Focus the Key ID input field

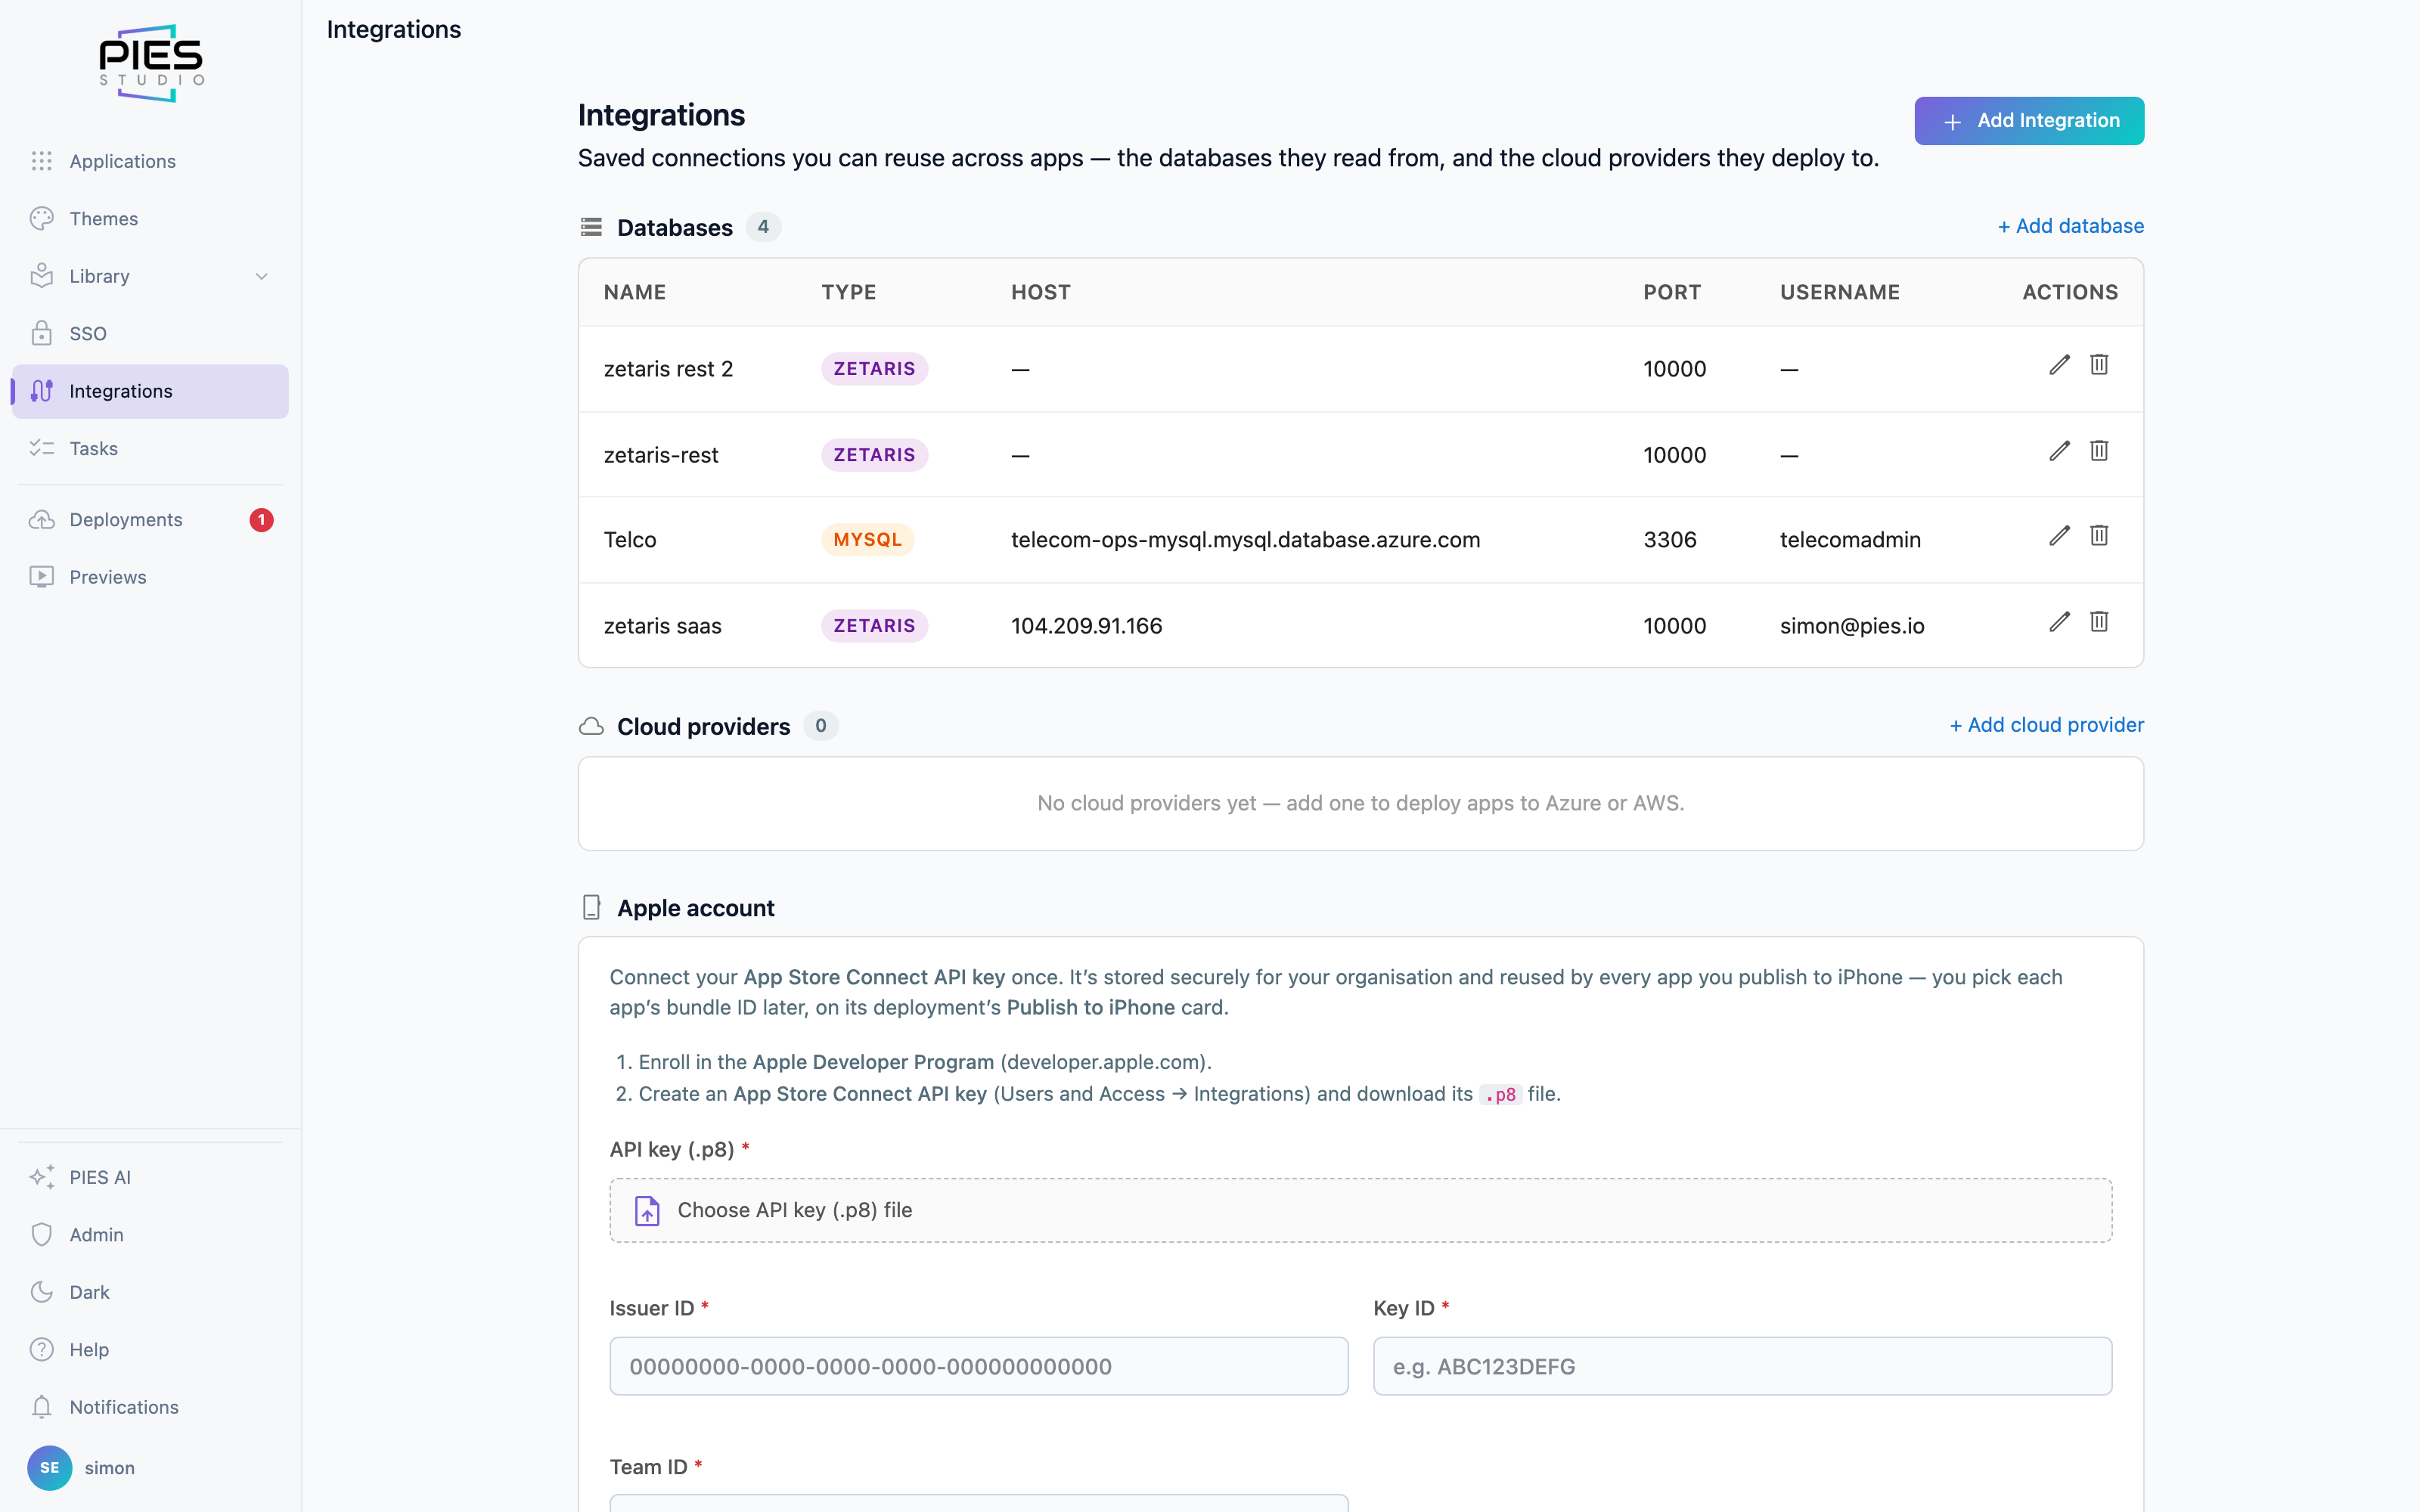[x=1742, y=1366]
